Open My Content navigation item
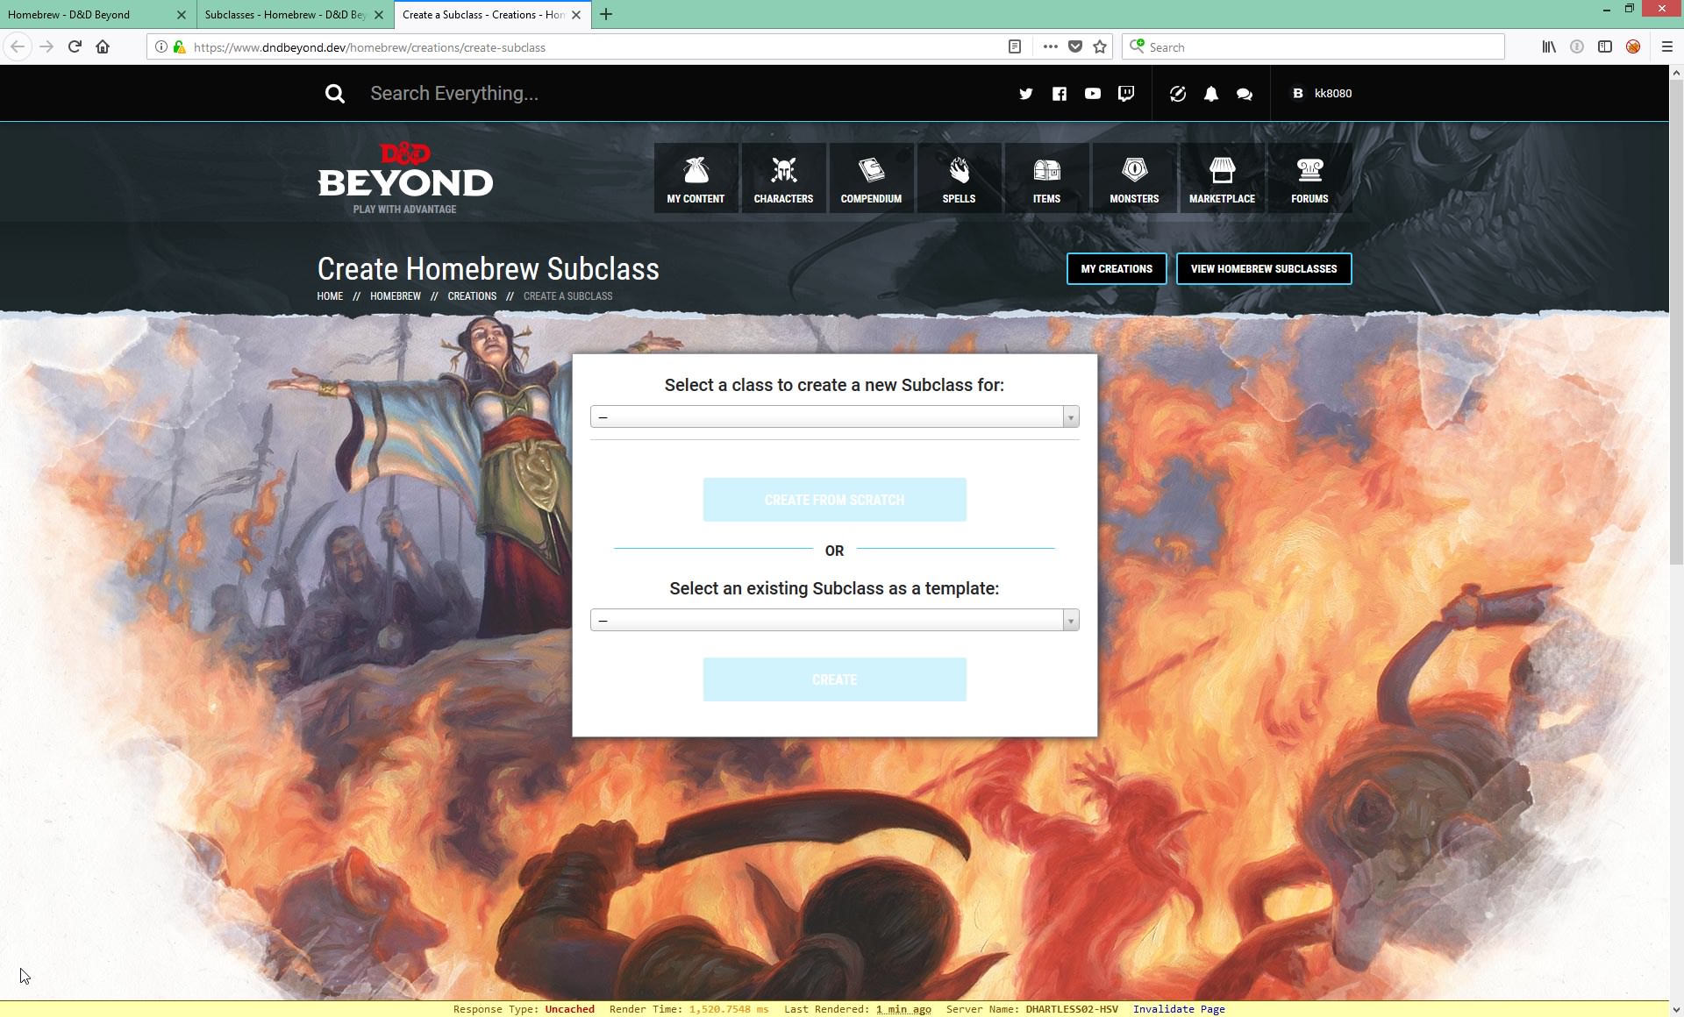The width and height of the screenshot is (1684, 1017). [696, 178]
